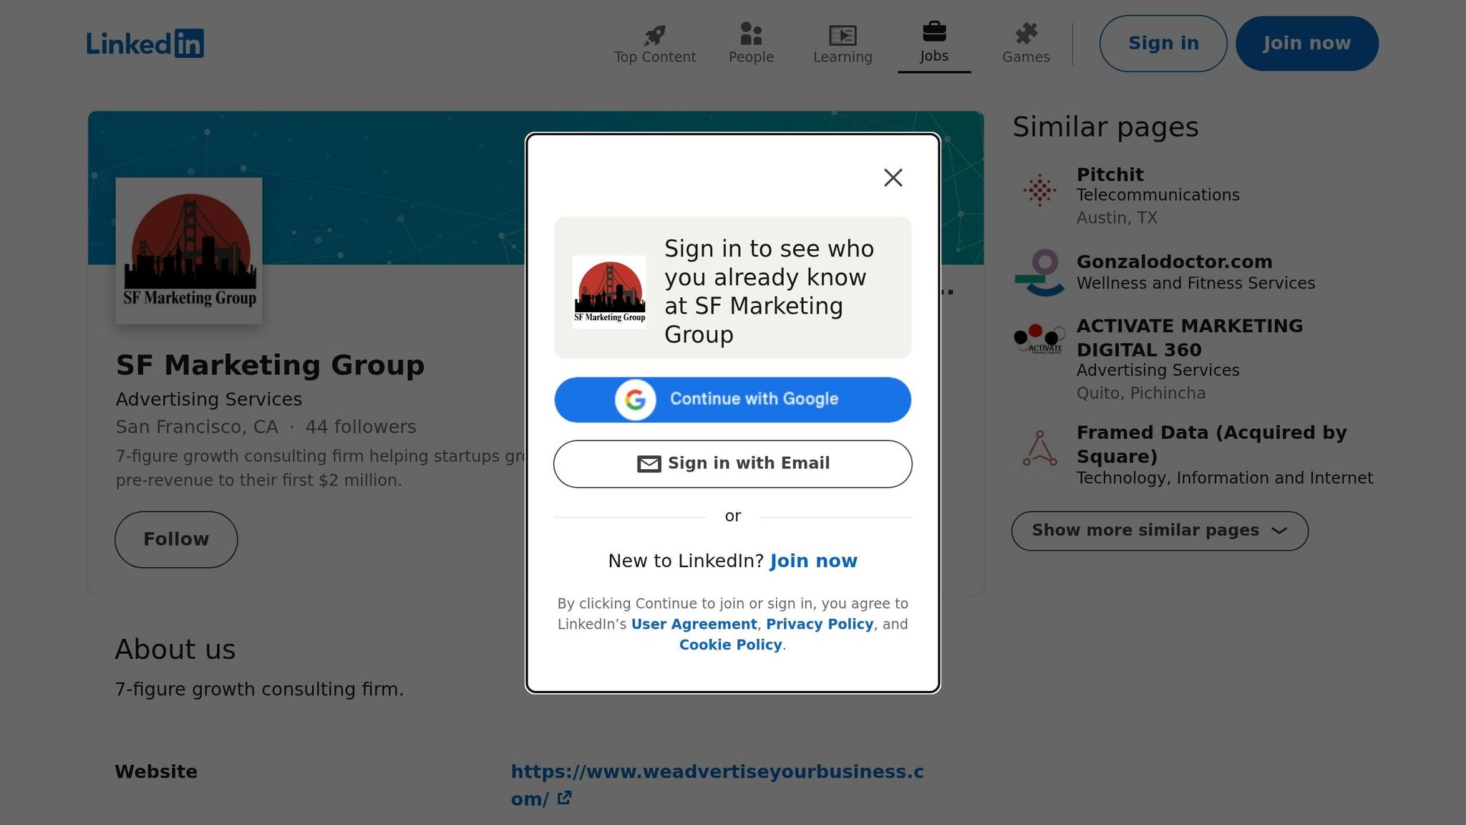This screenshot has width=1466, height=825.
Task: Click Join now header button
Action: pyautogui.click(x=1306, y=44)
